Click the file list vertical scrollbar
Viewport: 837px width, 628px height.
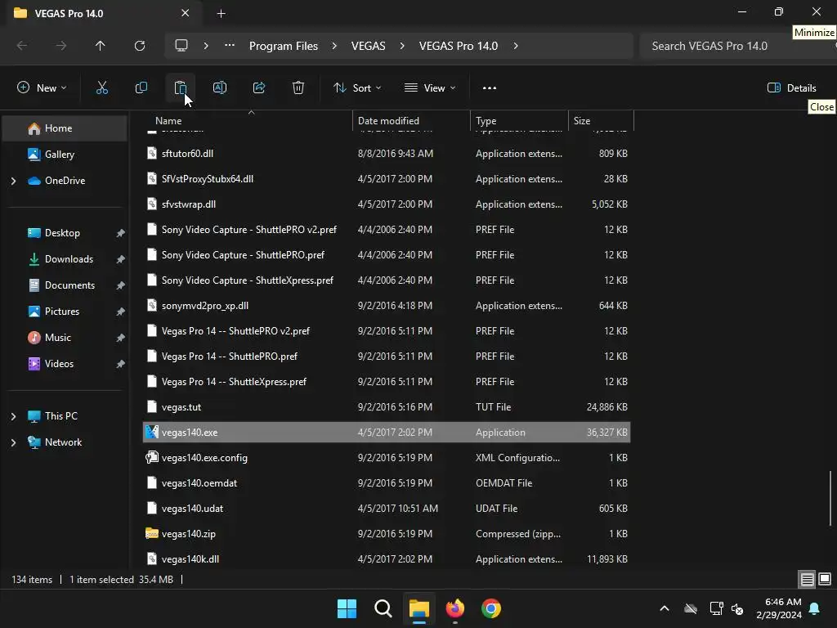click(x=830, y=498)
